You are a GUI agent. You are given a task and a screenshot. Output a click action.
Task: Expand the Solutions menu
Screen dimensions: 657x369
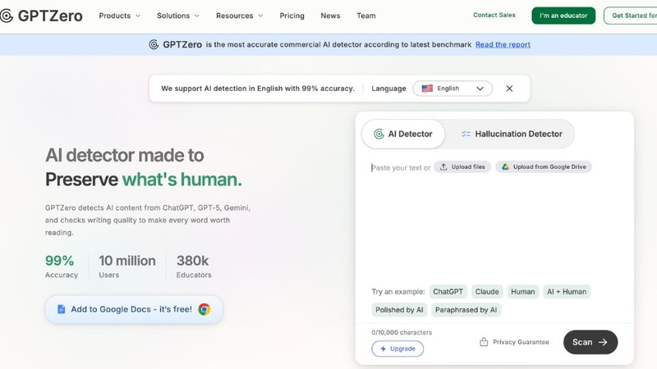(x=178, y=16)
